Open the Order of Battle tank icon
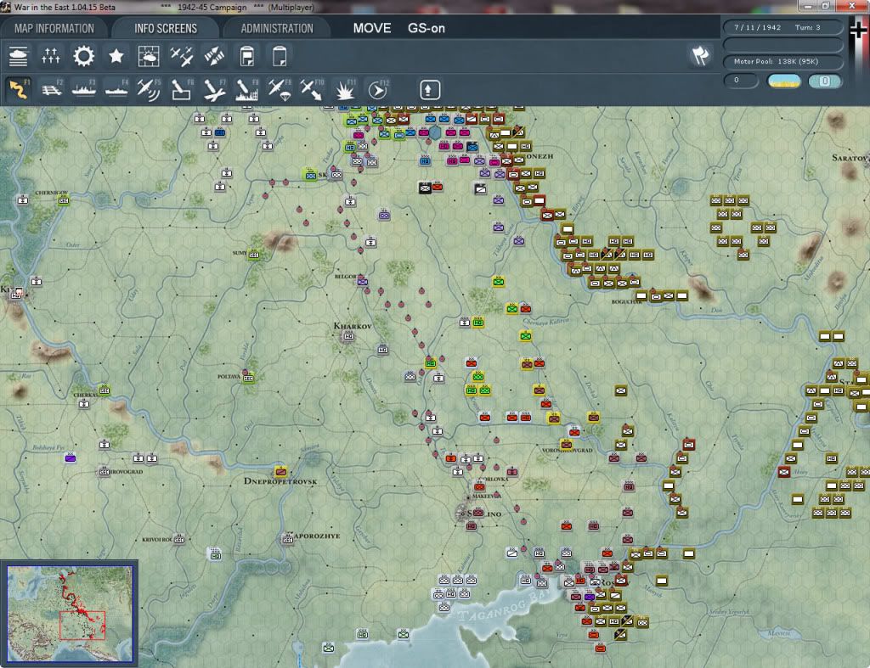The height and width of the screenshot is (668, 870). [19, 56]
